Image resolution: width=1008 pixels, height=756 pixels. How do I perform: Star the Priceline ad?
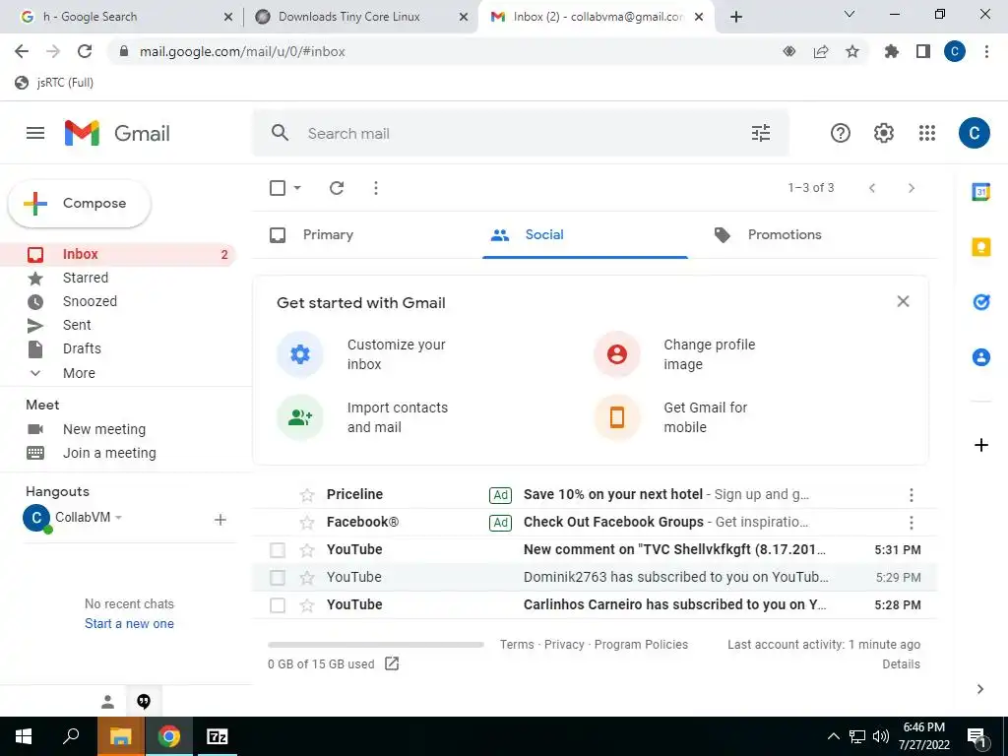coord(307,495)
